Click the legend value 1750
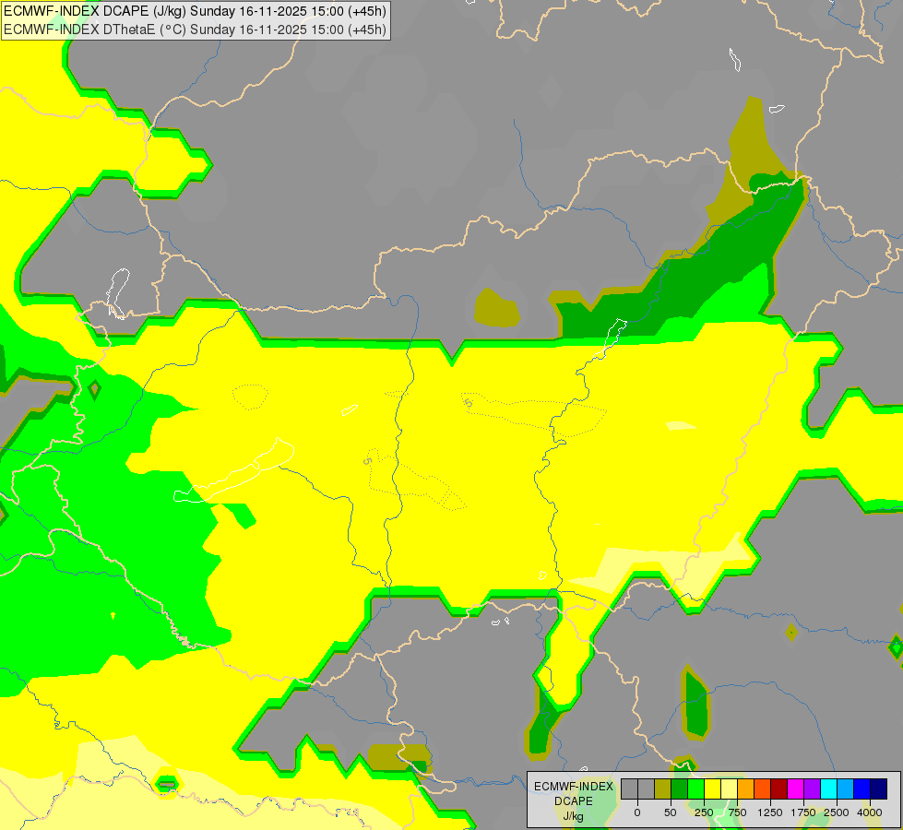 click(803, 812)
